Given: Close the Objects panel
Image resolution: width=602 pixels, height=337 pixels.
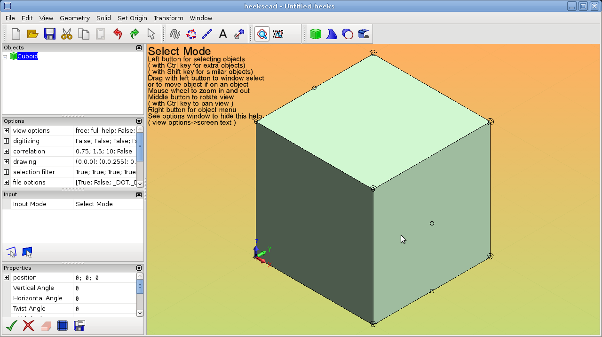Looking at the screenshot, I should click(139, 48).
